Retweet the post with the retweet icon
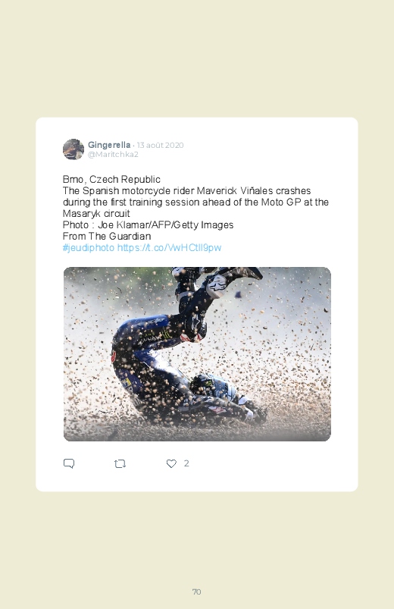Screen dimensions: 394x609 [x=120, y=463]
